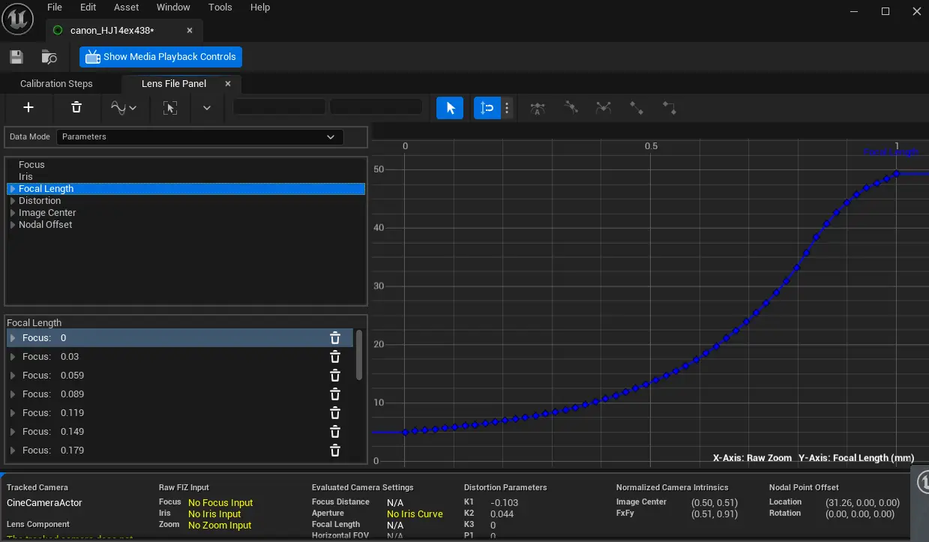The height and width of the screenshot is (542, 929).
Task: Click the plus icon to add a point
Action: (x=28, y=108)
